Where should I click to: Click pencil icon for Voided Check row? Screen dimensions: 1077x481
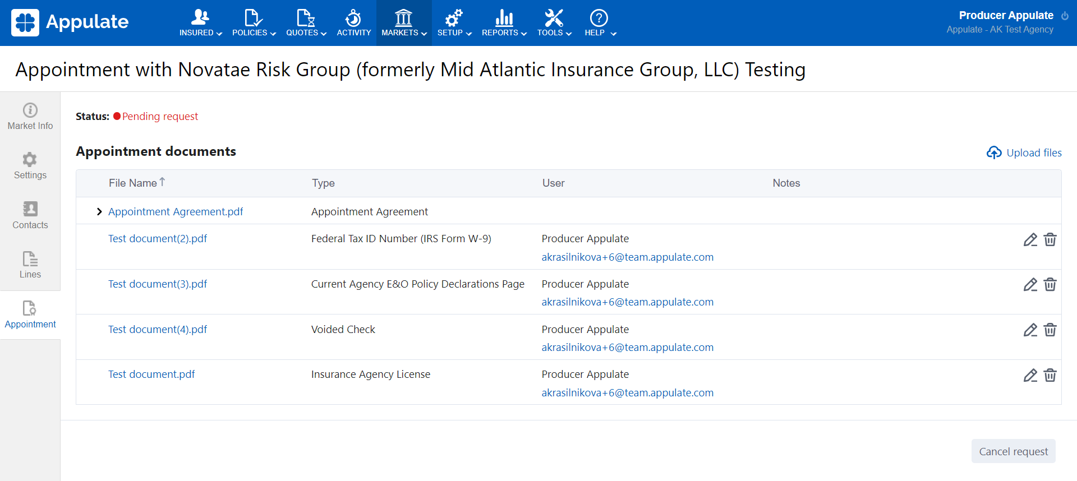[x=1030, y=330]
